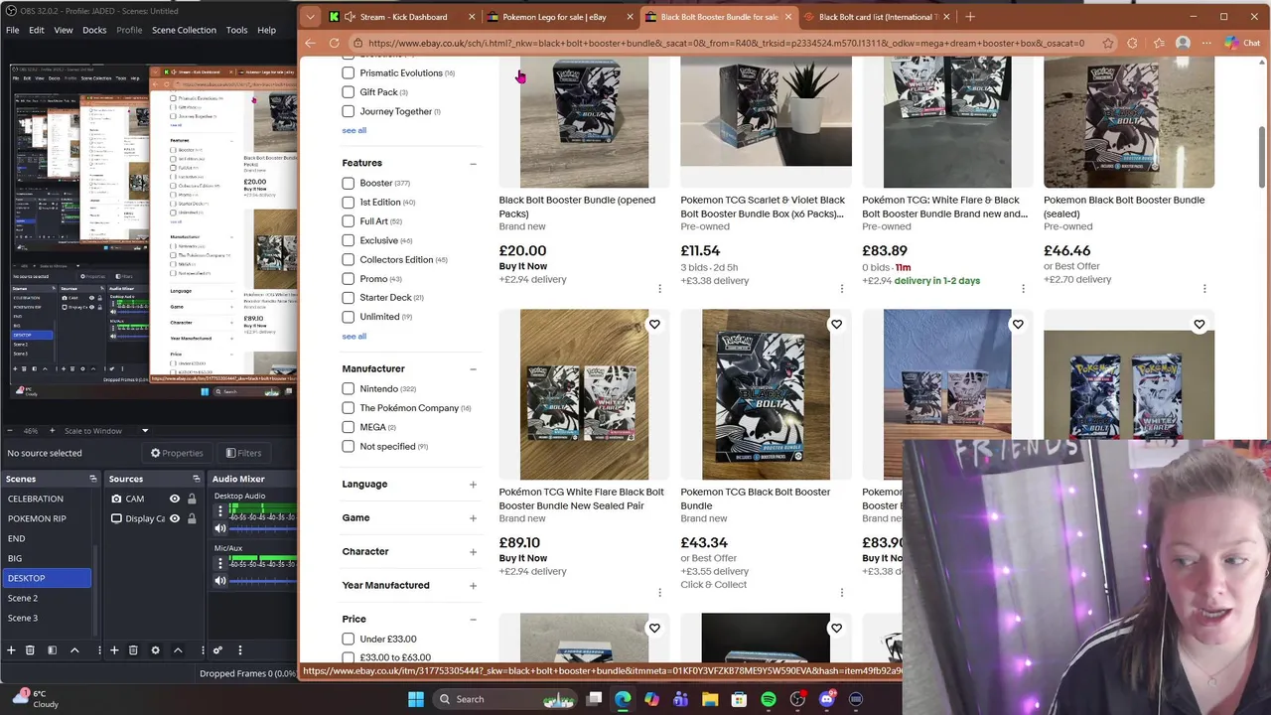This screenshot has width=1271, height=715.
Task: Check The Pokémon Company manufacturer filter
Action: tap(348, 408)
